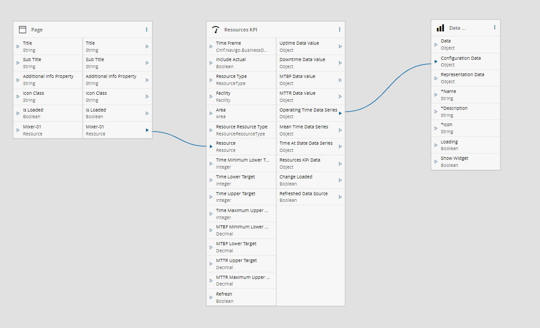
Task: Select the Resources KPI node title
Action: pyautogui.click(x=241, y=30)
